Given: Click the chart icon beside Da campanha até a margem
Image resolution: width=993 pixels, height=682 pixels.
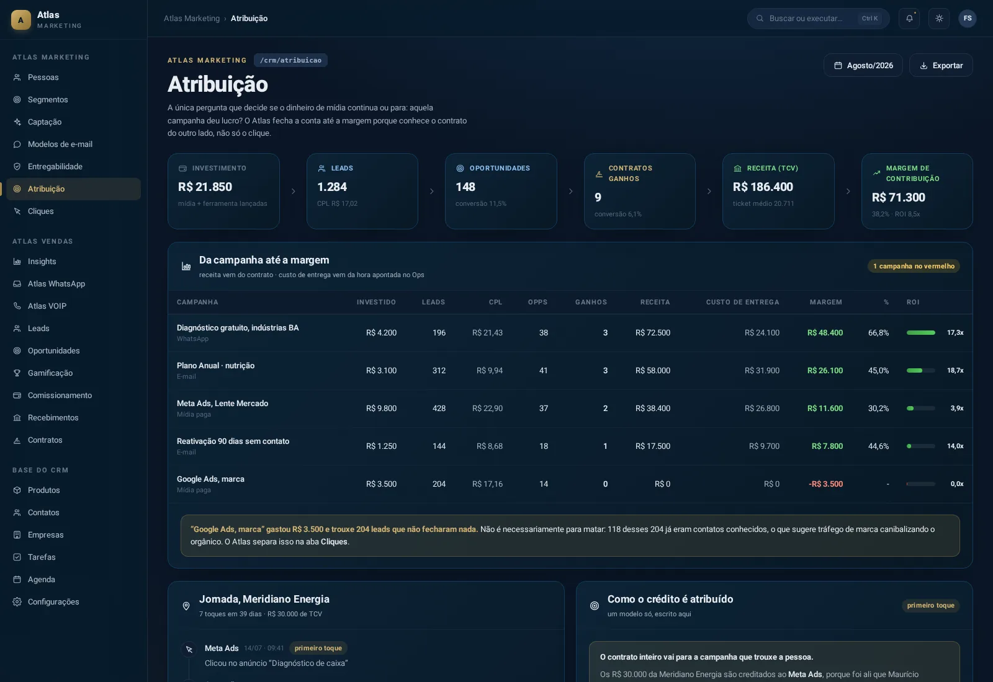Looking at the screenshot, I should click(186, 266).
